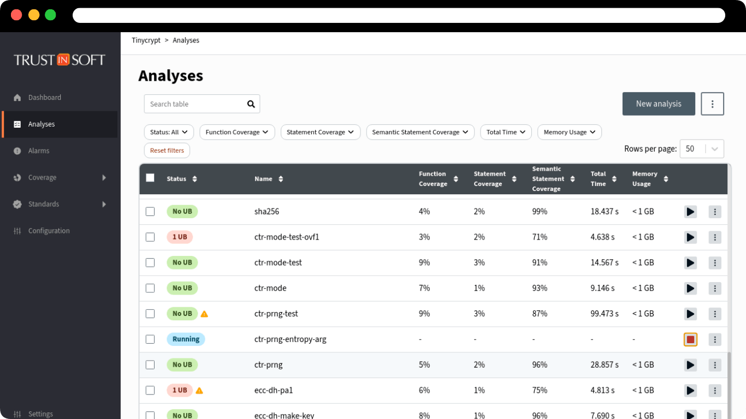Image resolution: width=746 pixels, height=419 pixels.
Task: Run the ecc-dh-pa1 analysis
Action: point(690,391)
